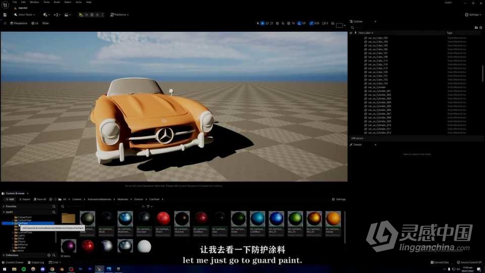
Task: Switch to the Details panel tab
Action: (x=358, y=145)
